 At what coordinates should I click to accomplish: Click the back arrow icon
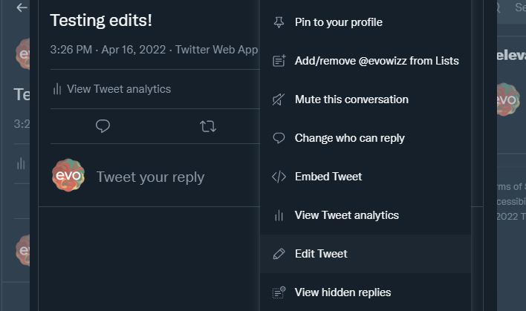click(22, 7)
